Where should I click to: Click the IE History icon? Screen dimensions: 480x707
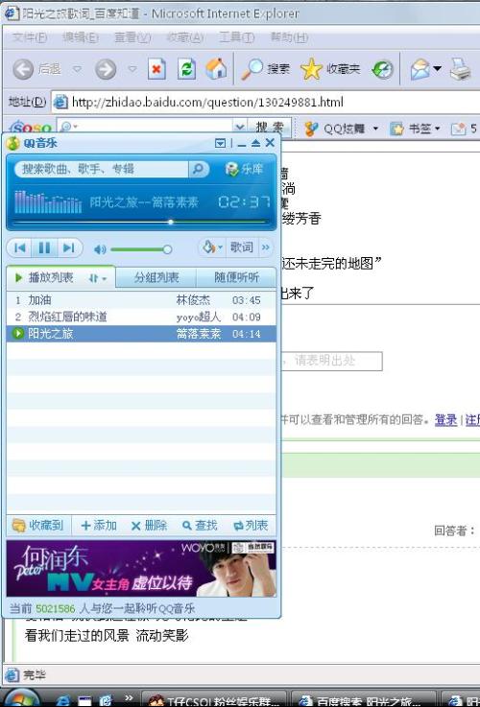click(x=382, y=69)
